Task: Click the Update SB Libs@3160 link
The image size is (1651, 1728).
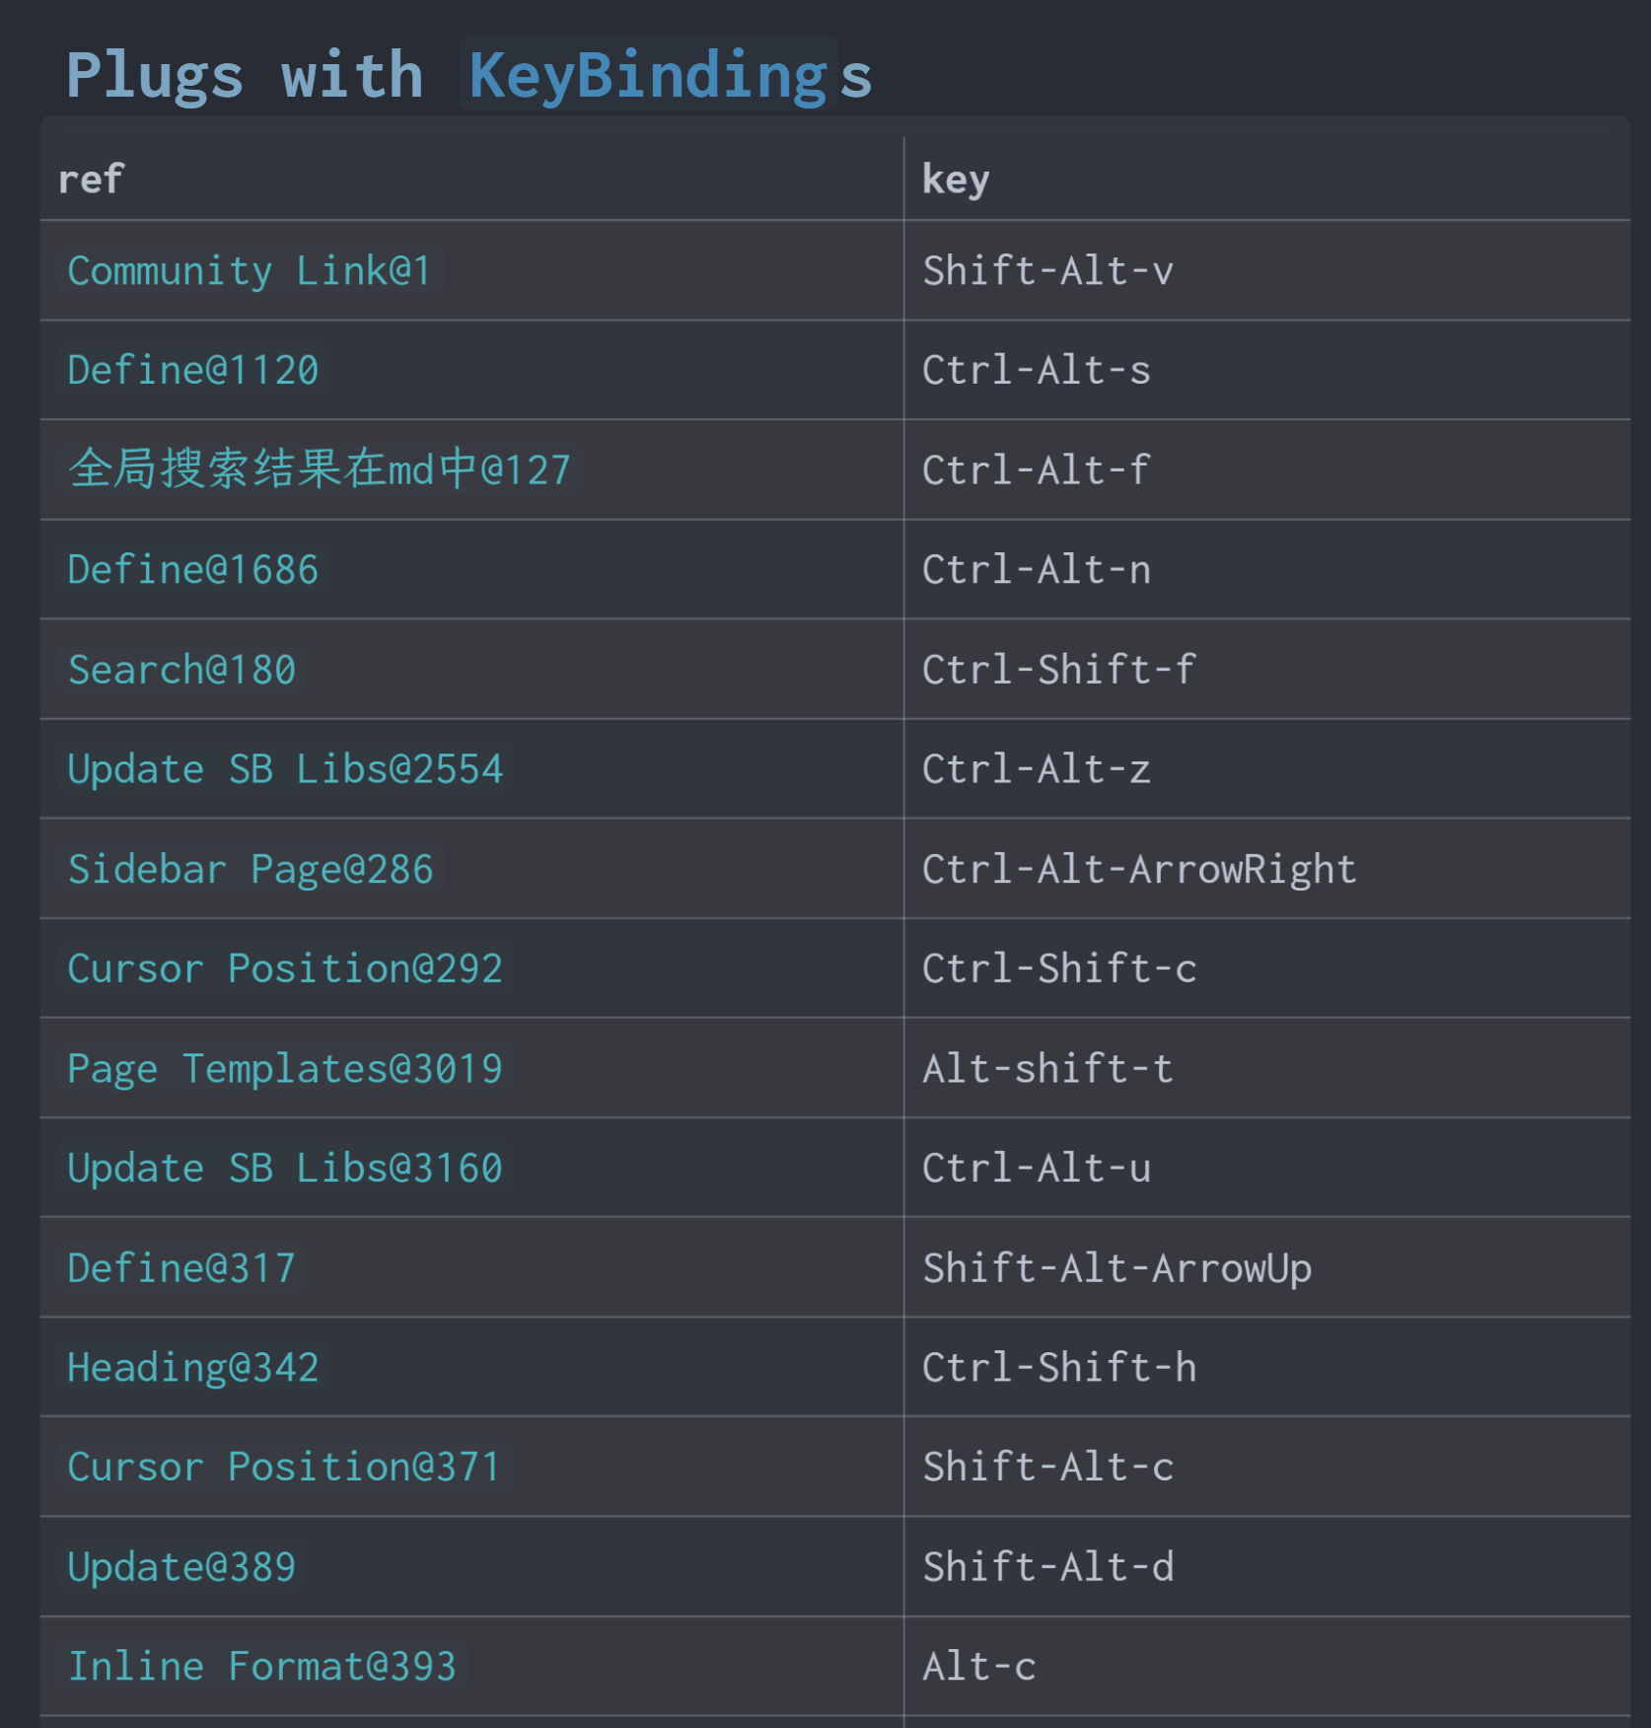Action: [285, 1168]
